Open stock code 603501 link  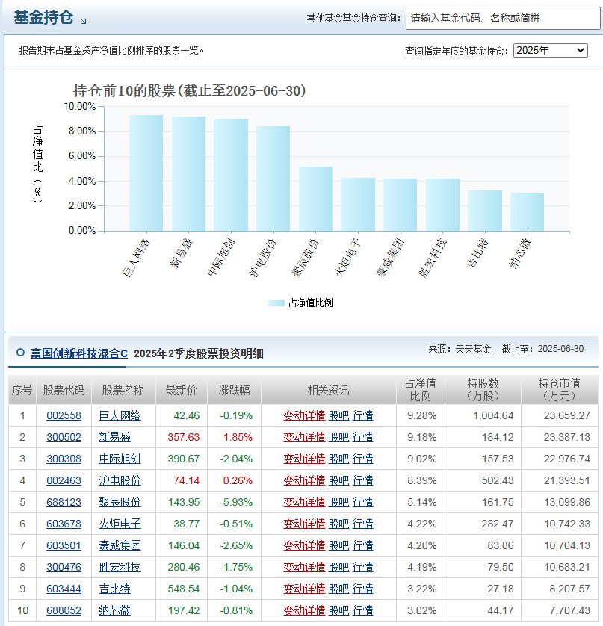coord(64,545)
